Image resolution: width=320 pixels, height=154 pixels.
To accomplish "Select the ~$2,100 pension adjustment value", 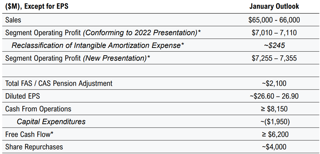I will (274, 83).
